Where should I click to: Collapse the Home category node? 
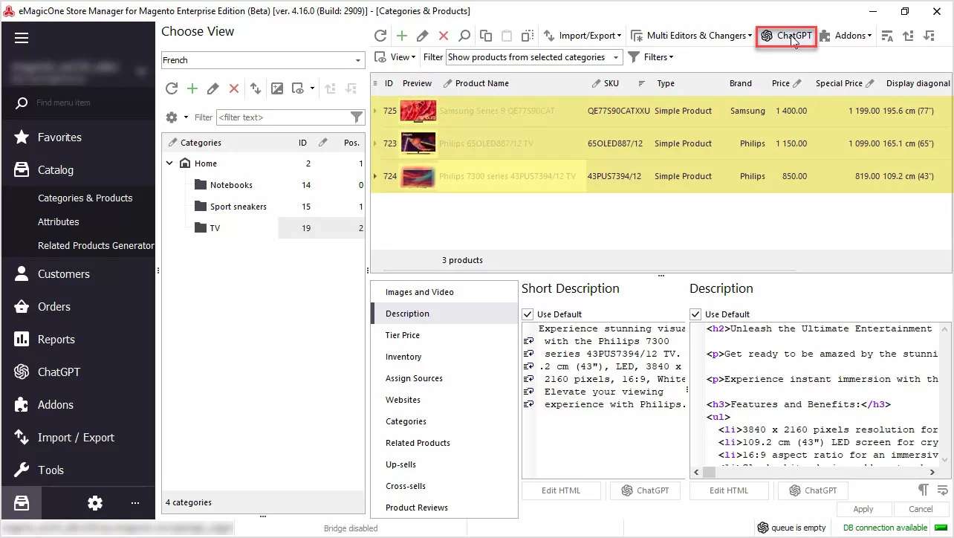tap(169, 163)
